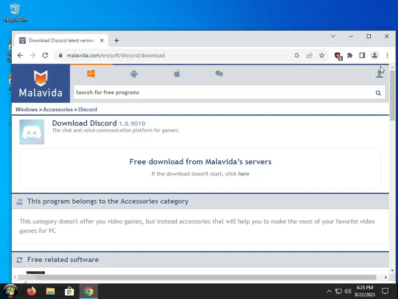
Task: Click the Download Discord heading
Action: coord(84,123)
